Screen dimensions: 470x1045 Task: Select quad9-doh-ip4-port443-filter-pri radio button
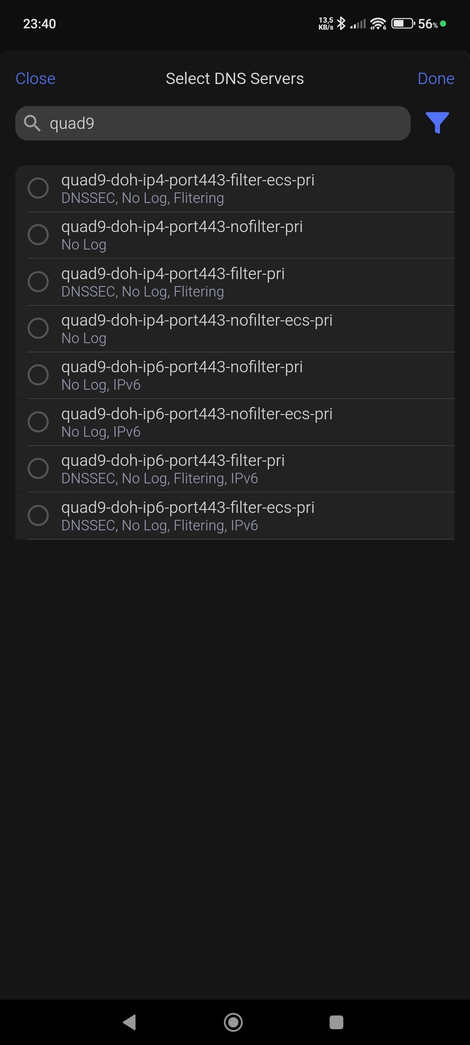(38, 281)
